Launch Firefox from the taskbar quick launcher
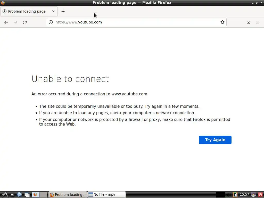Screen dimensions: 264x198 tap(35, 195)
